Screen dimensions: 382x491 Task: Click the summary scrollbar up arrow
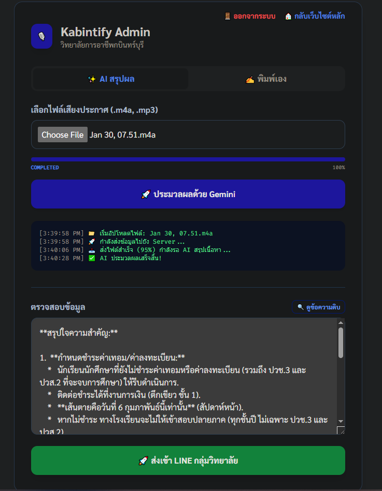341,322
